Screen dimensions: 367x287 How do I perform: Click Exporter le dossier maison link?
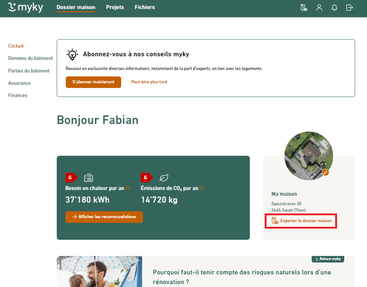tap(301, 220)
